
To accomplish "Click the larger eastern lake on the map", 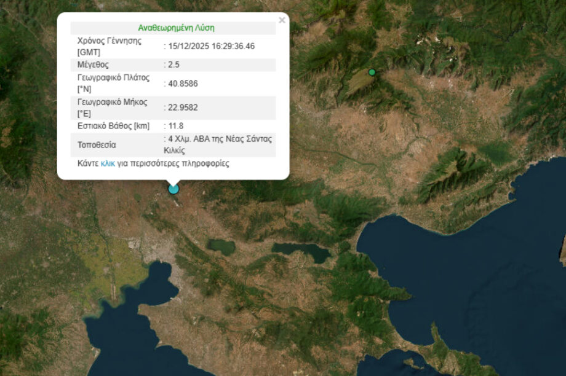I will pyautogui.click(x=301, y=251).
